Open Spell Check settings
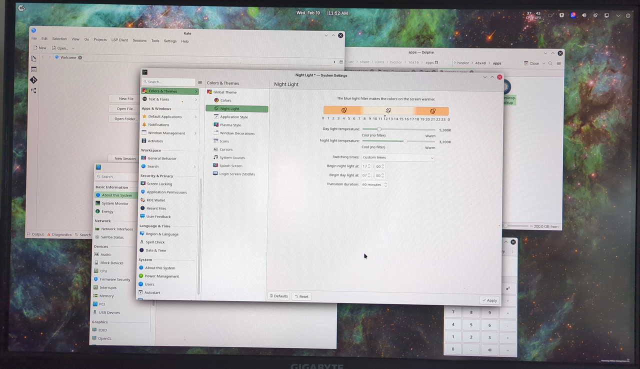 pos(168,242)
